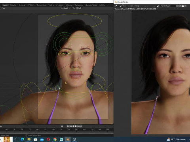The width and height of the screenshot is (190, 142).
Task: Play the animation forward
Action: (x=76, y=126)
